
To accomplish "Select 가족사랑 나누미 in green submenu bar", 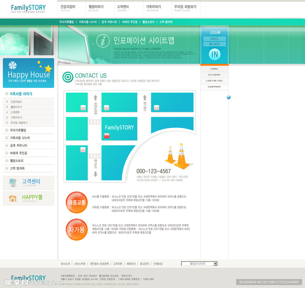I will pyautogui.click(x=88, y=22).
